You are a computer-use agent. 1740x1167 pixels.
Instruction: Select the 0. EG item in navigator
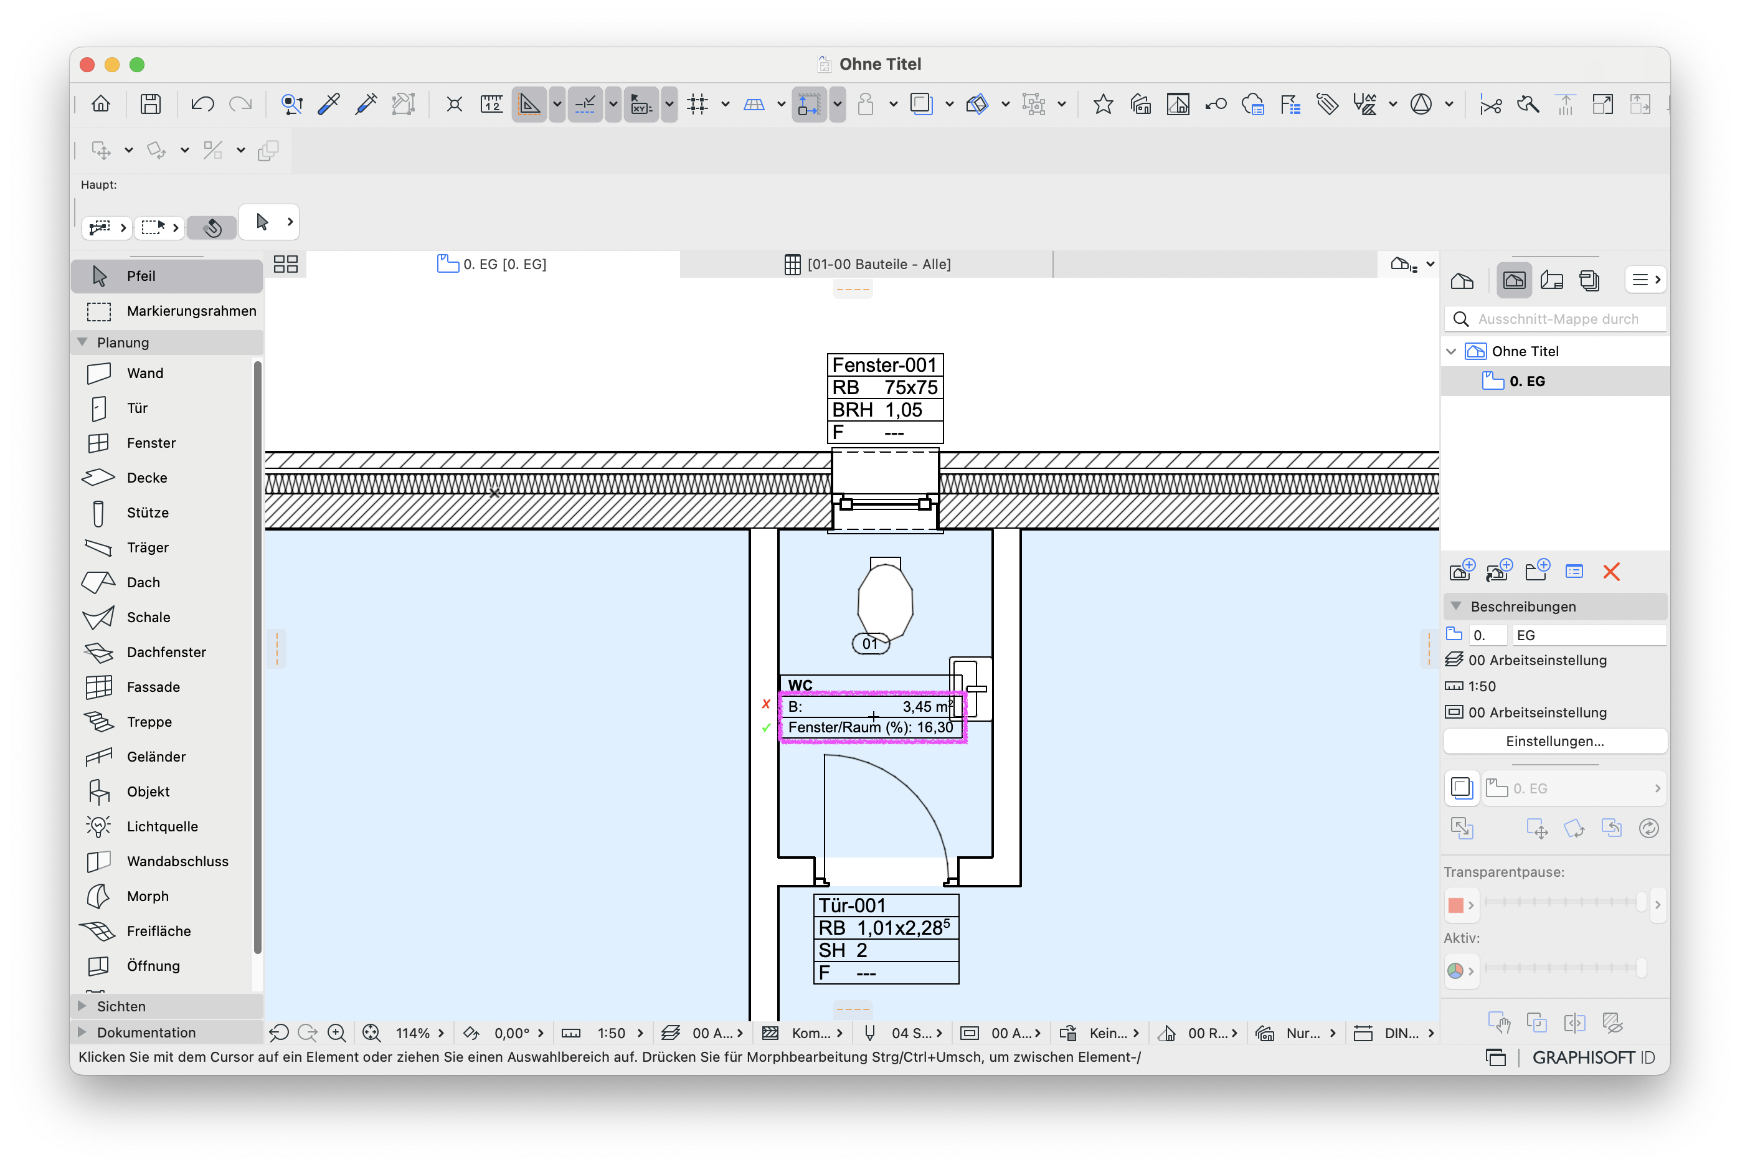pyautogui.click(x=1554, y=381)
